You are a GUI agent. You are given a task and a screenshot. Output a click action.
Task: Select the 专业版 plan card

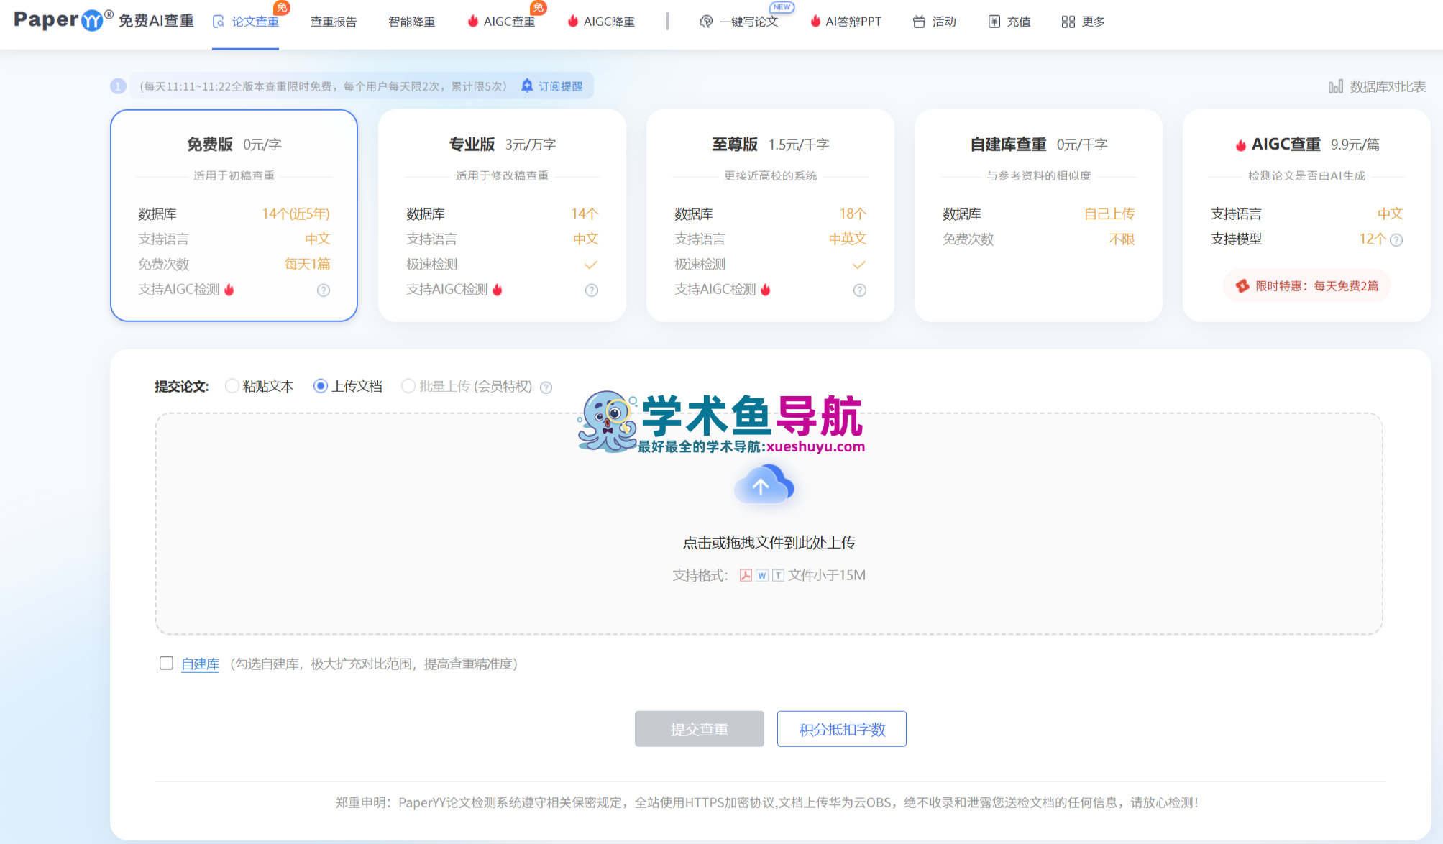[x=502, y=215]
